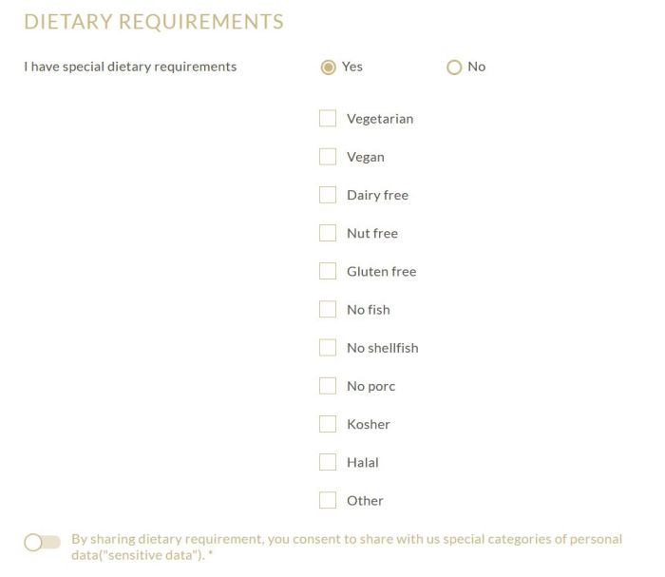The height and width of the screenshot is (577, 665).
Task: Check the Nut free box
Action: point(328,233)
